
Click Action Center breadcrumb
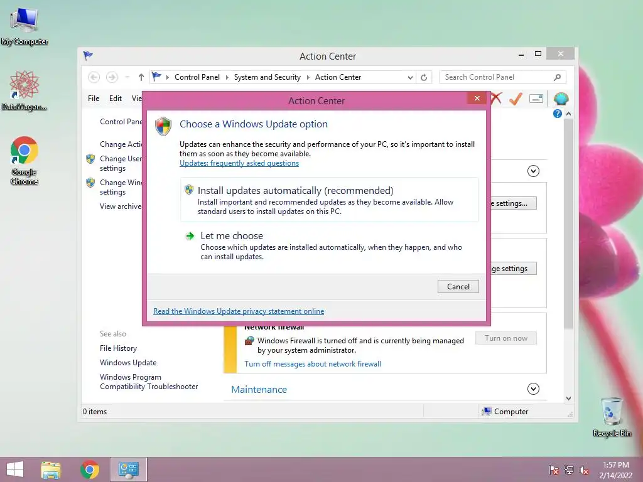[x=338, y=77]
